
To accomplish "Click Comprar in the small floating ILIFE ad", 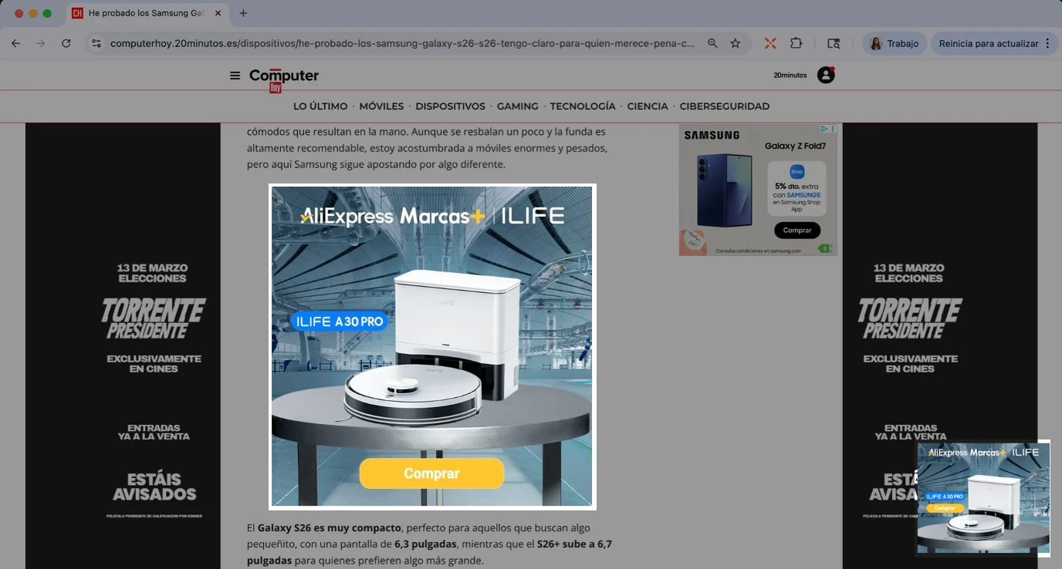I will [x=945, y=508].
